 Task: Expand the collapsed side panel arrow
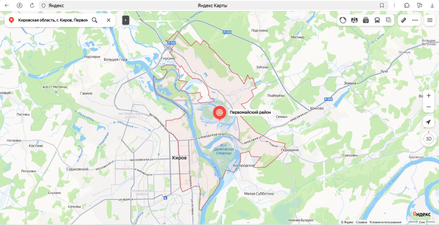(126, 20)
